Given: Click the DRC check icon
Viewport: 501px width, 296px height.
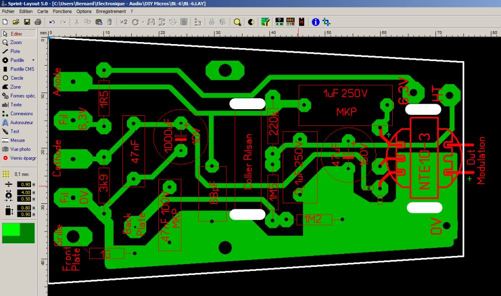Looking at the screenshot, I should 291,22.
